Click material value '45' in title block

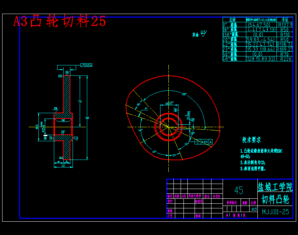click(239, 190)
